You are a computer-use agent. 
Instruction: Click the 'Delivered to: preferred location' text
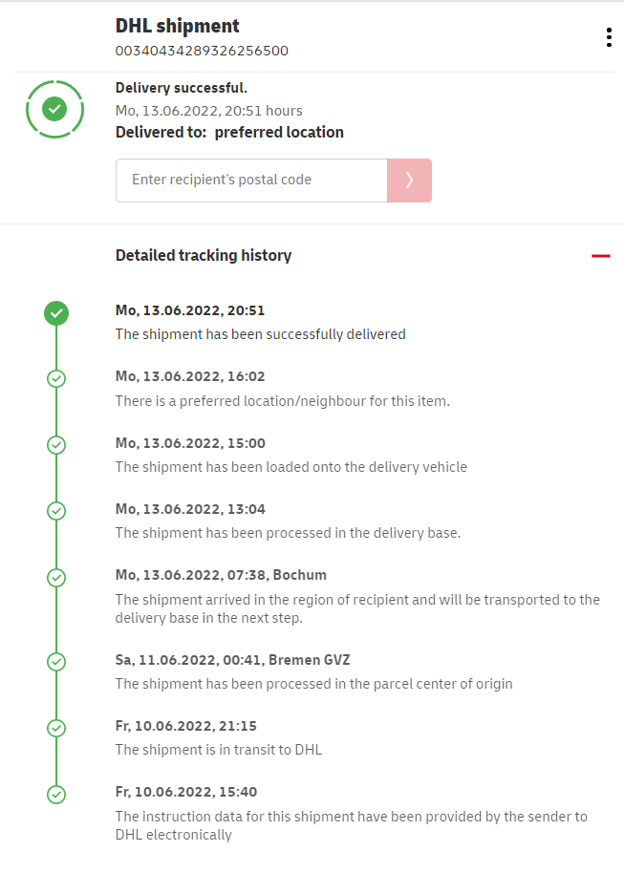coord(229,132)
